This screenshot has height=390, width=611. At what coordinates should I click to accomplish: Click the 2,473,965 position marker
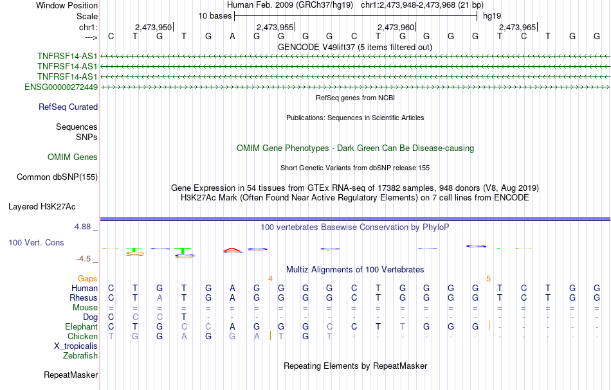coord(517,27)
